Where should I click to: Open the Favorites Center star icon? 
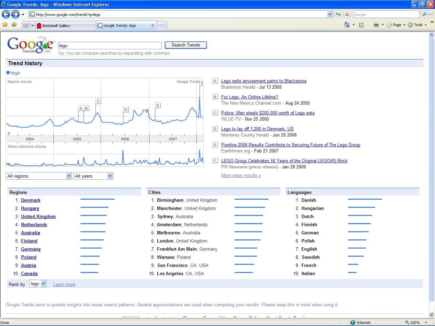pyautogui.click(x=5, y=25)
